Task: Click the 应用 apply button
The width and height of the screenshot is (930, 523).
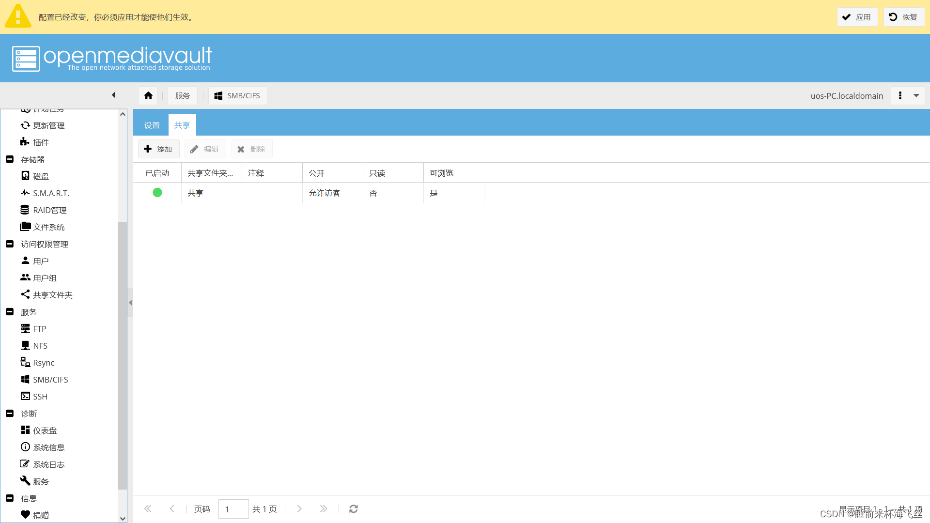Action: pyautogui.click(x=857, y=17)
